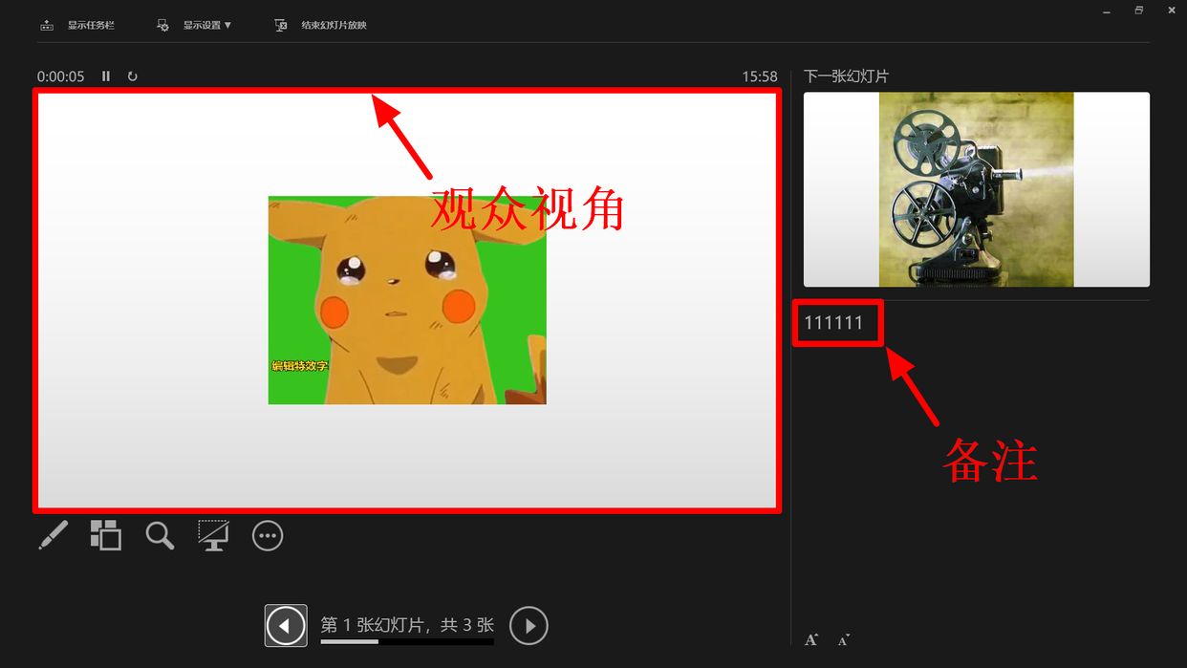Click the slideshow progress bar
This screenshot has height=668, width=1187.
[x=406, y=642]
